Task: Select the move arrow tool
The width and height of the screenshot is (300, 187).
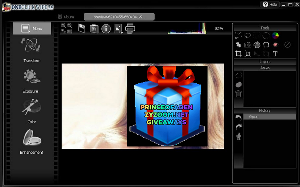Action: click(x=257, y=54)
